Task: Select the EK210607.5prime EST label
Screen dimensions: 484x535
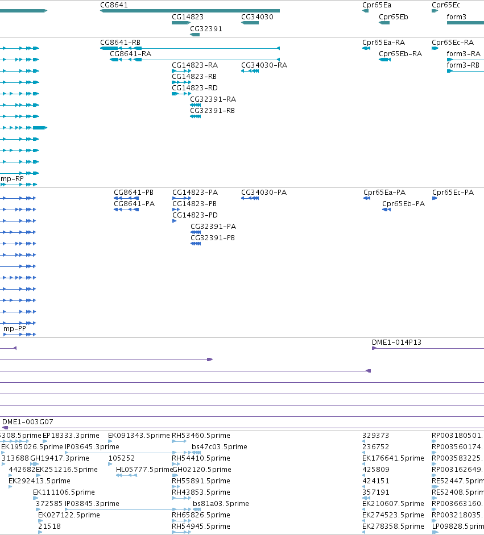Action: pos(393,504)
